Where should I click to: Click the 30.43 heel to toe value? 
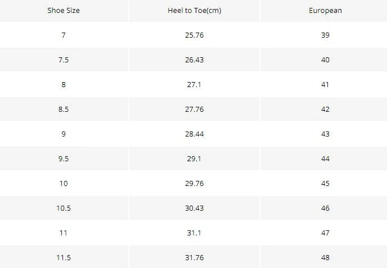(x=195, y=208)
